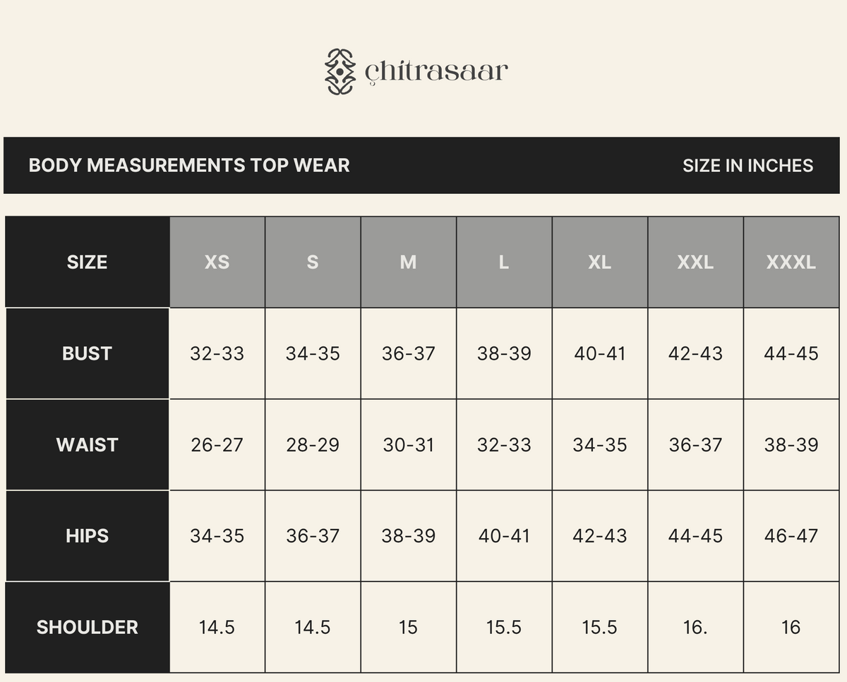Click the WAIST row label

pyautogui.click(x=87, y=445)
